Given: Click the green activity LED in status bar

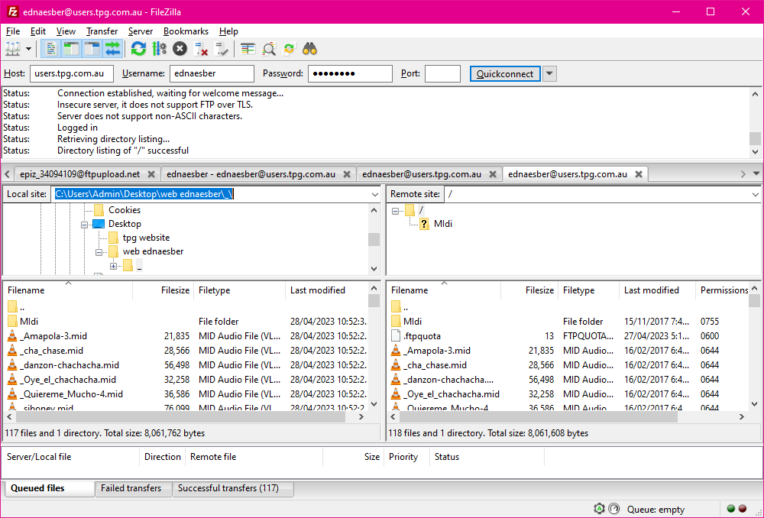Looking at the screenshot, I should click(x=731, y=509).
